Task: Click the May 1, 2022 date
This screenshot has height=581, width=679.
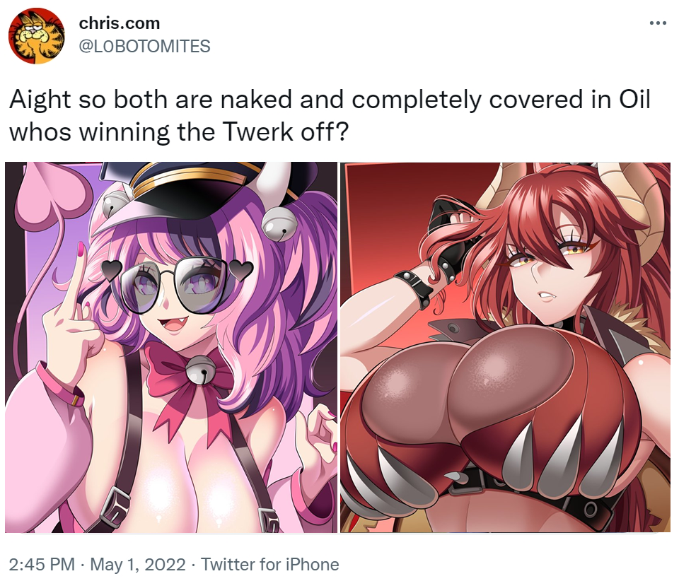Action: tap(138, 564)
